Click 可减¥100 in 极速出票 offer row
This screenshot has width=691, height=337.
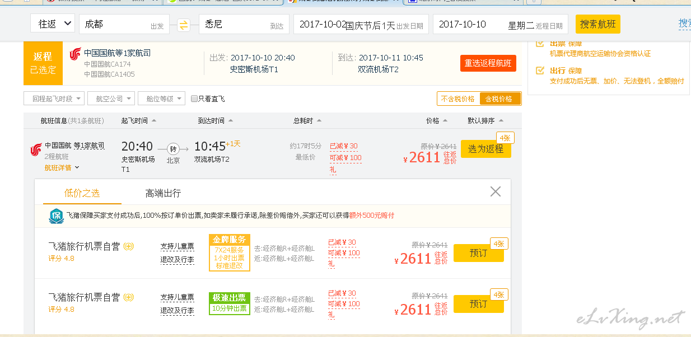pyautogui.click(x=344, y=304)
